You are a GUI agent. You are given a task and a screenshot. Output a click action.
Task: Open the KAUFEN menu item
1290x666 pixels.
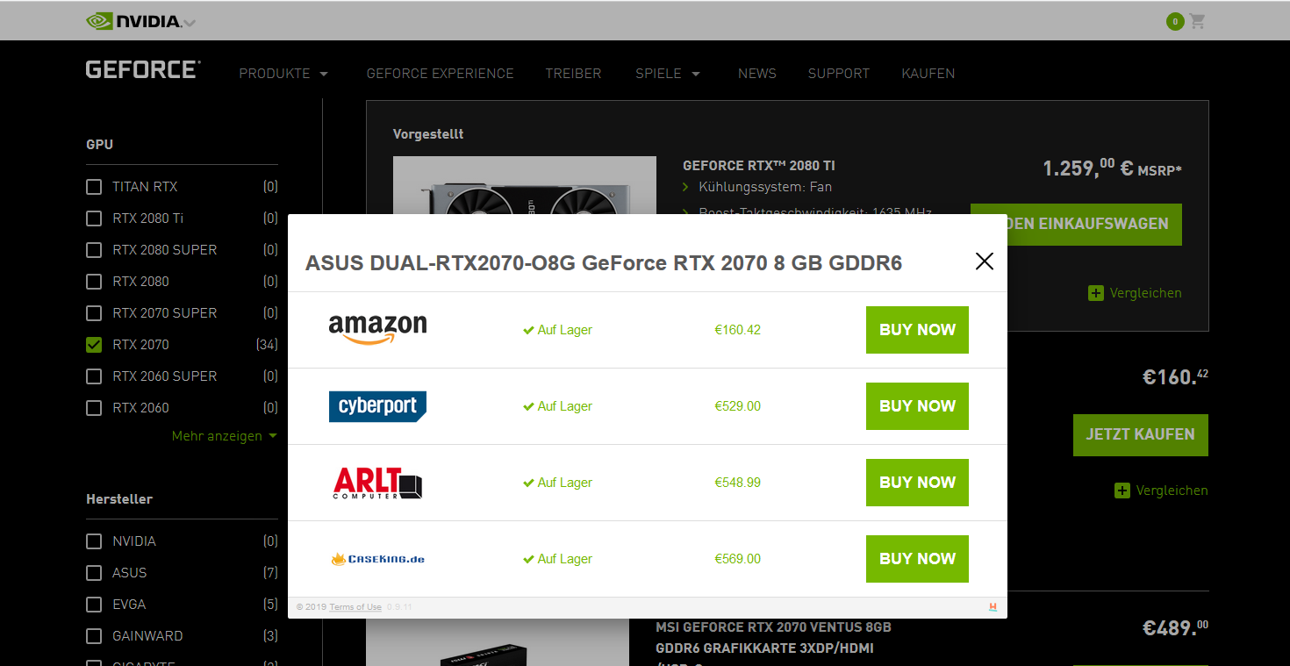[x=928, y=74]
